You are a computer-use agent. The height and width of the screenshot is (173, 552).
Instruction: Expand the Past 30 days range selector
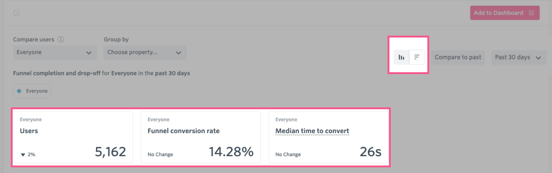(519, 57)
